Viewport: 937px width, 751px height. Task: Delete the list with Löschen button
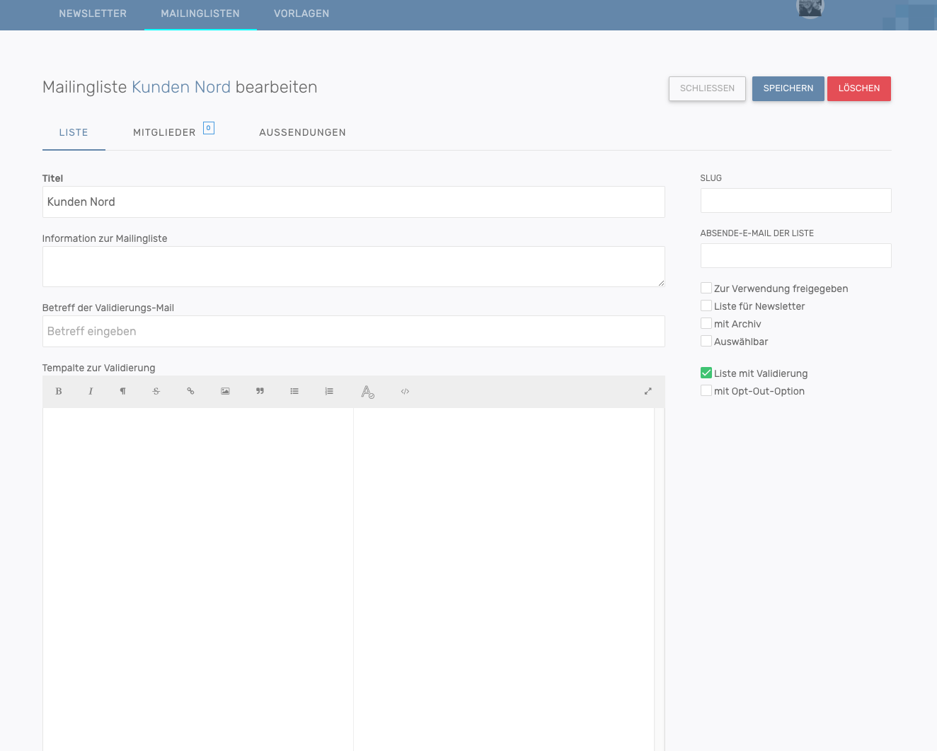tap(858, 88)
